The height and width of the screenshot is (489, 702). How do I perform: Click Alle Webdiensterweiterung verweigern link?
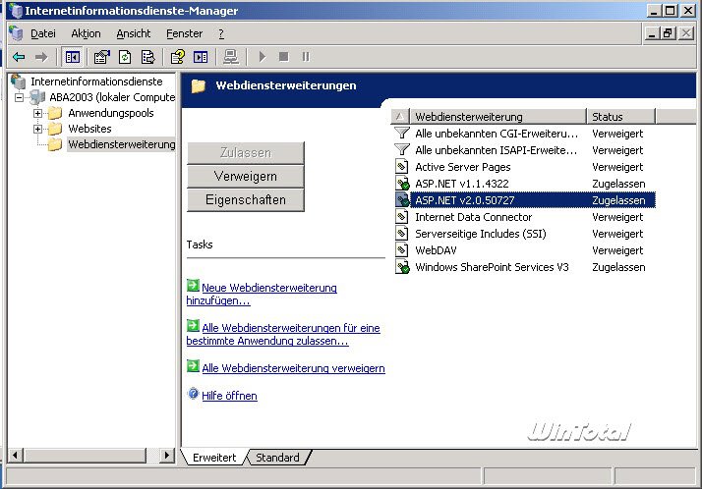(x=293, y=368)
